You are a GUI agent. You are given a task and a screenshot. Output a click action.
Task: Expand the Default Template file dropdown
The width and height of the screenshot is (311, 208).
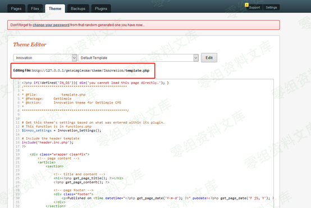(x=138, y=58)
